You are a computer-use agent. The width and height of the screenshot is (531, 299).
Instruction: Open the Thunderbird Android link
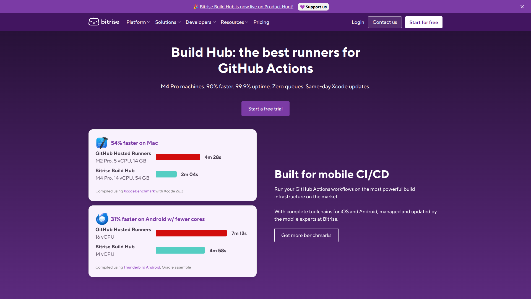[142, 267]
